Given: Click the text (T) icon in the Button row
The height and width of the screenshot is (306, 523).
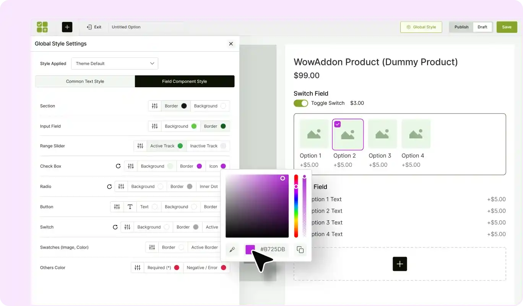Looking at the screenshot, I should pyautogui.click(x=130, y=207).
